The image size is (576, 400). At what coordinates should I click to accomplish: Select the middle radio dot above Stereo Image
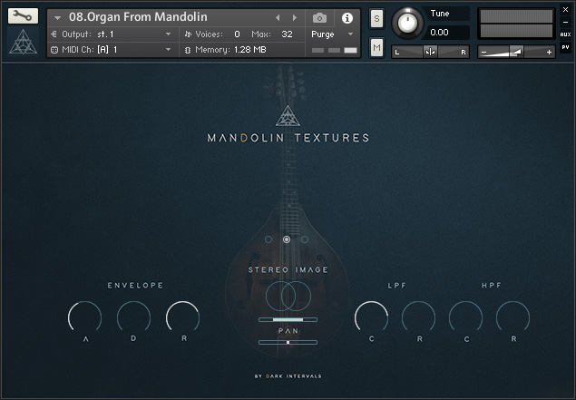click(287, 239)
